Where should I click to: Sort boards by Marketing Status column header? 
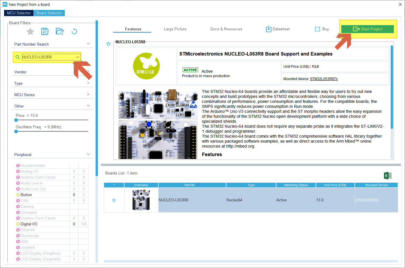coord(296,185)
